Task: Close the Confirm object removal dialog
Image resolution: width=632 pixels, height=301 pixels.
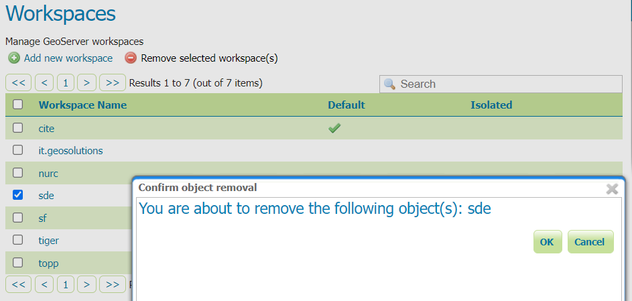Action: [611, 189]
